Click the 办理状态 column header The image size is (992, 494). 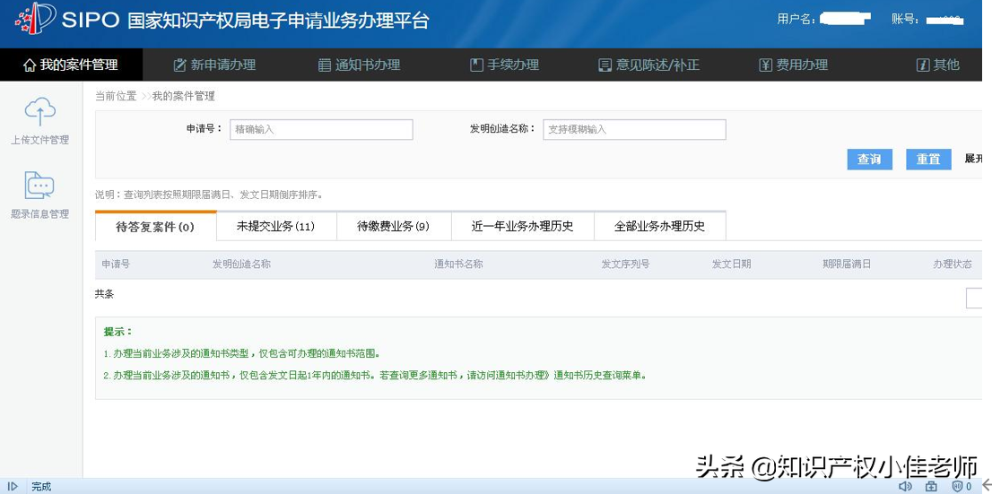[x=953, y=264]
